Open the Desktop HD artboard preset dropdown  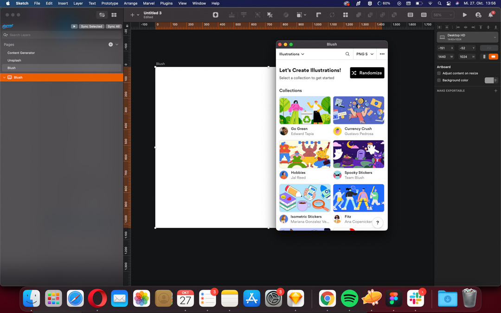click(468, 37)
